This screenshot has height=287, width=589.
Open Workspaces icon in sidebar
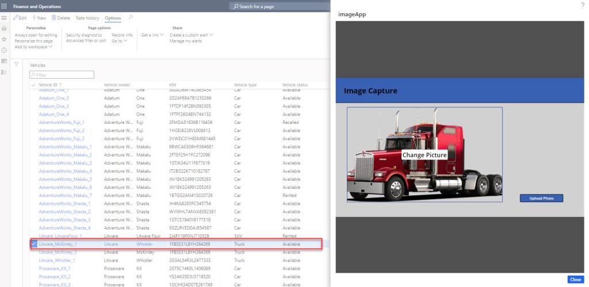click(x=5, y=61)
